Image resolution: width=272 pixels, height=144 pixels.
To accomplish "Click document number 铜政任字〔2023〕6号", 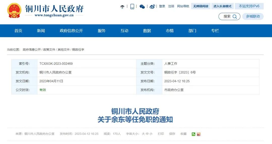I will [x=180, y=72].
